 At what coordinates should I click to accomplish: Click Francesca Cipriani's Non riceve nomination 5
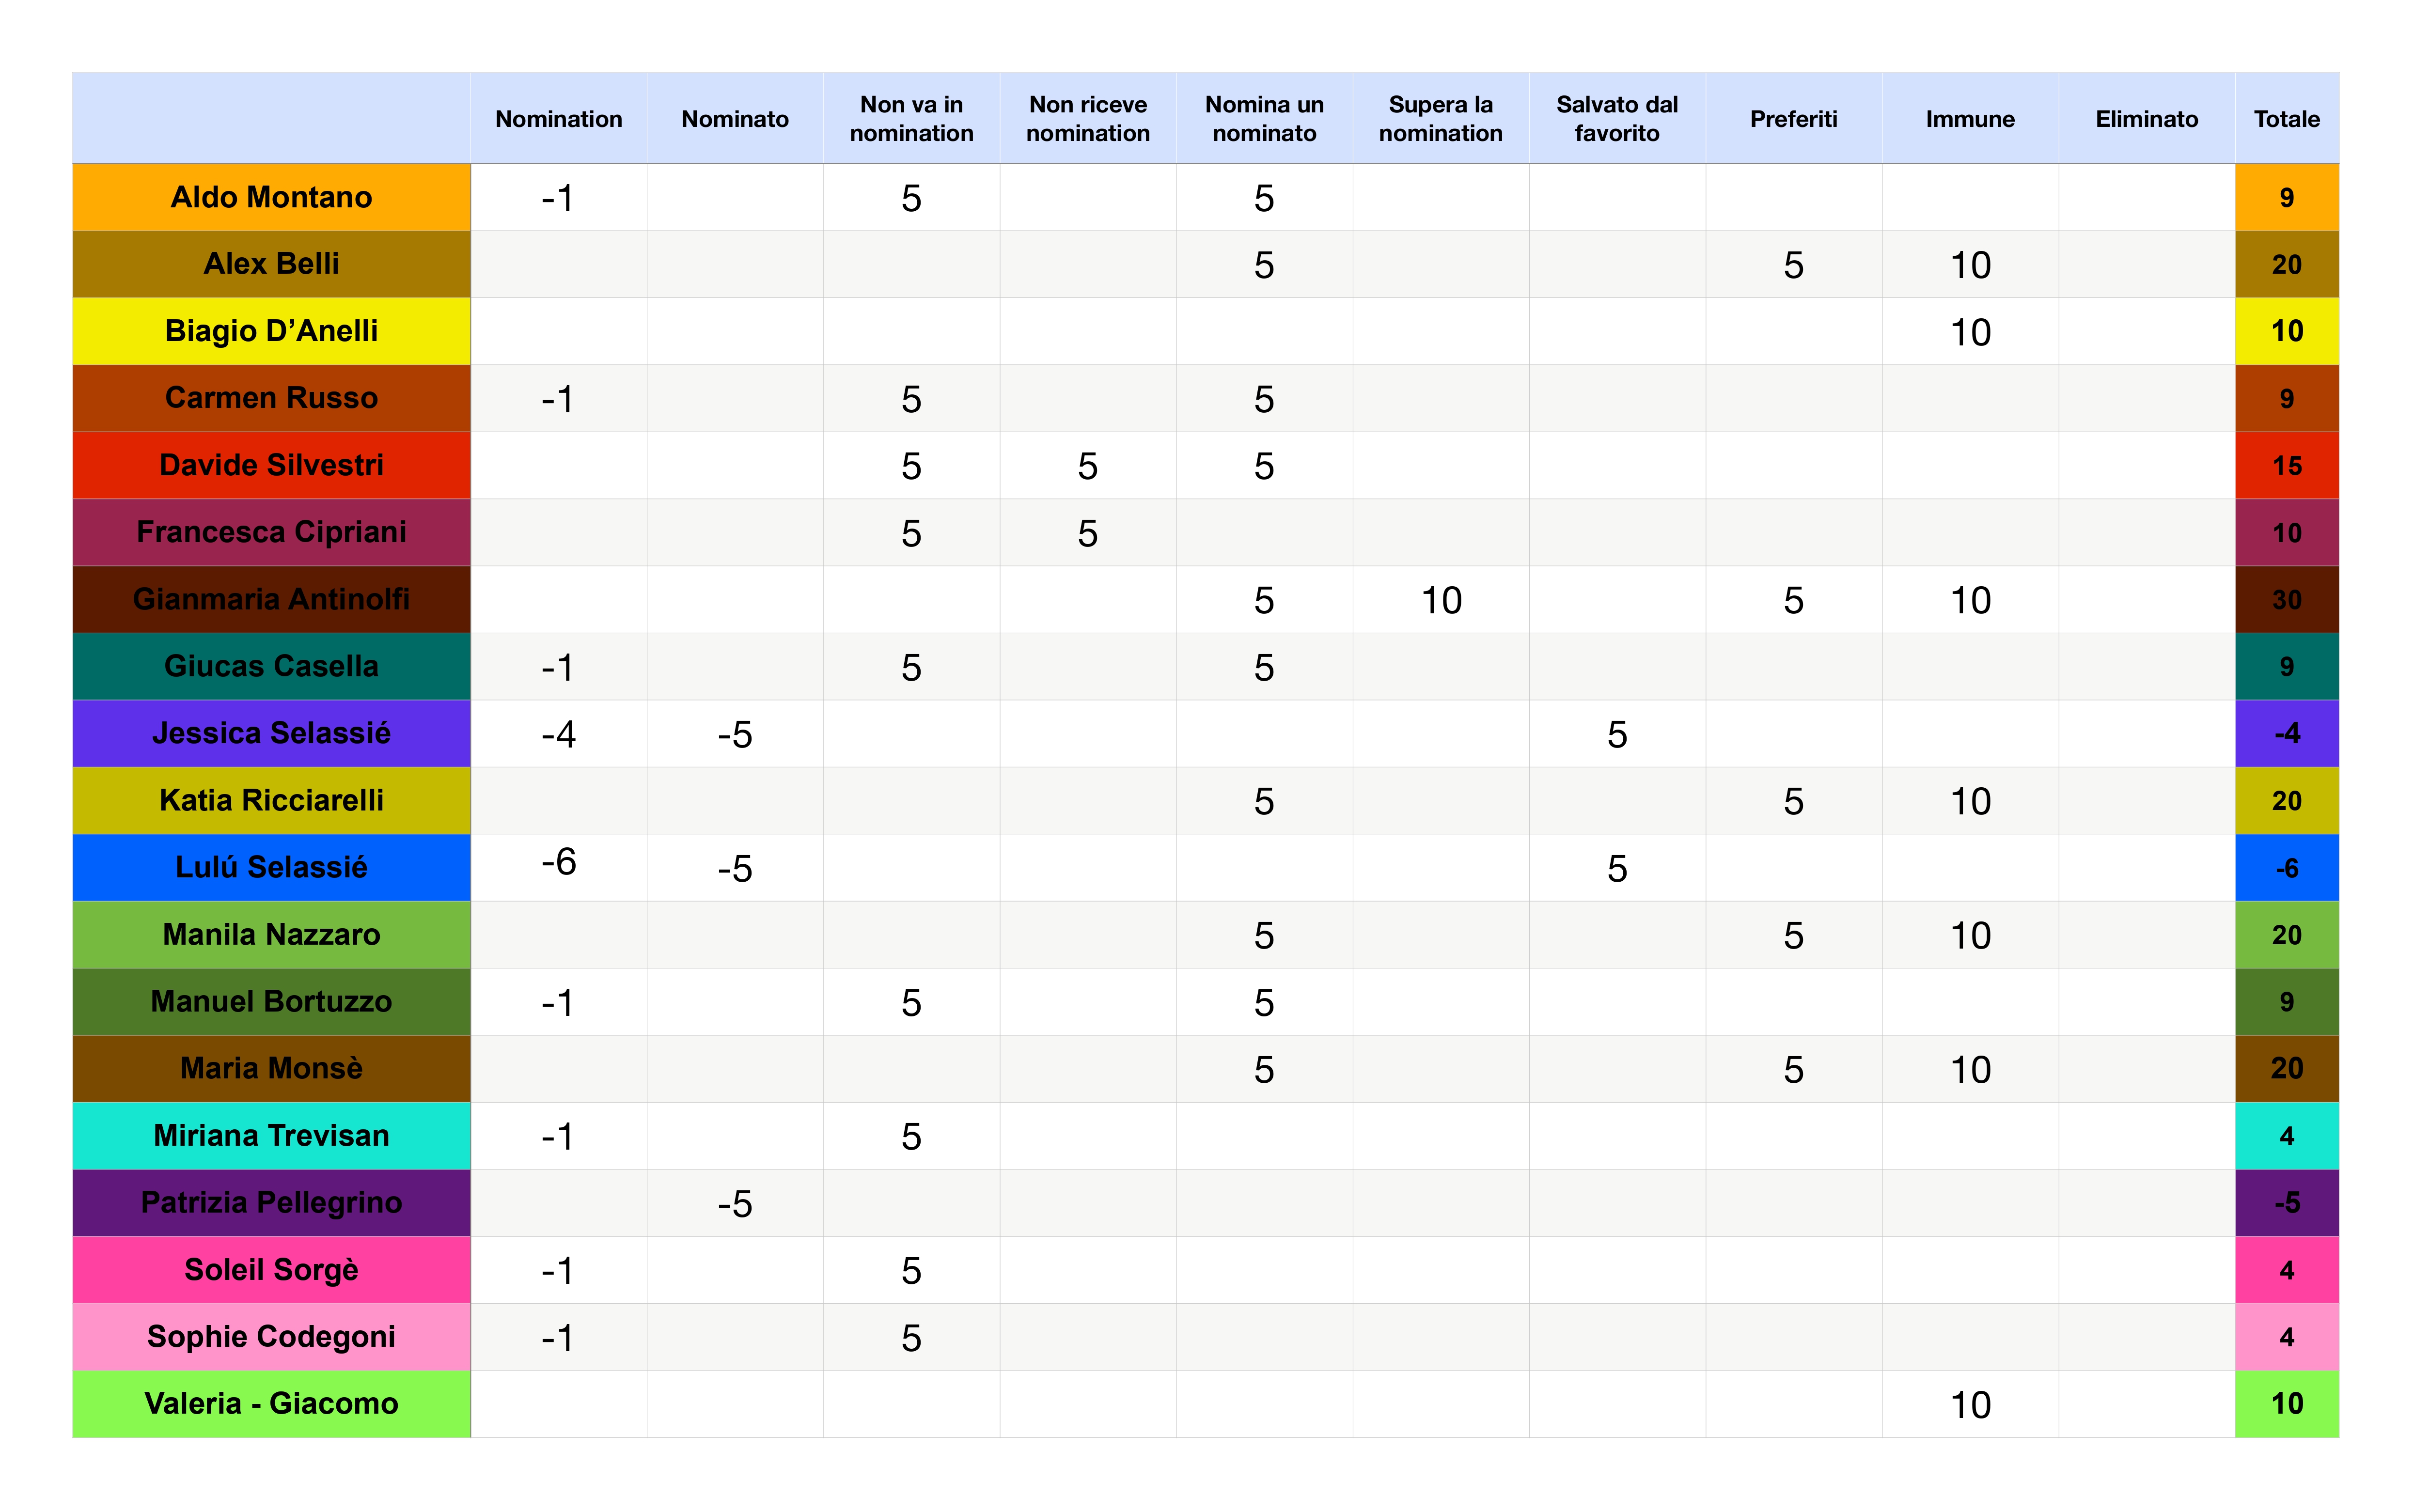(x=1087, y=533)
